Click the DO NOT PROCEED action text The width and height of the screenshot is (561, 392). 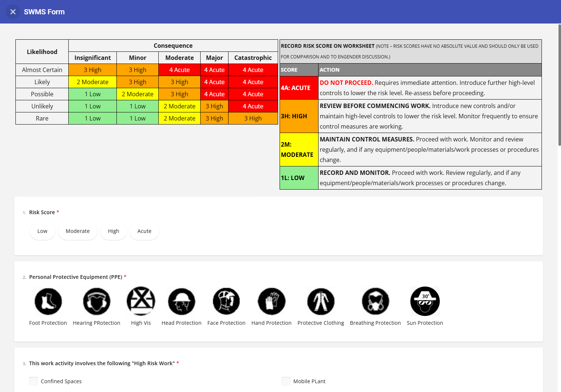[346, 83]
